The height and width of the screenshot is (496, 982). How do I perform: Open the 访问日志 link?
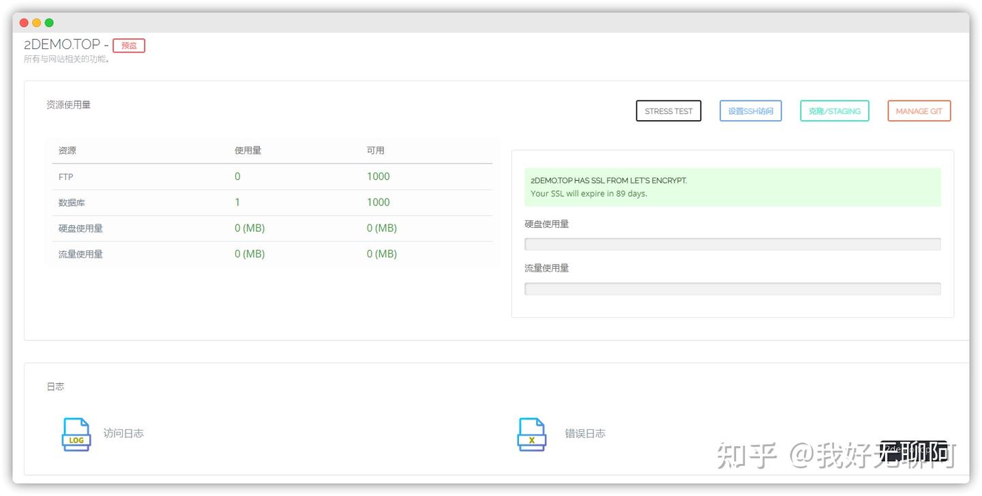[123, 433]
